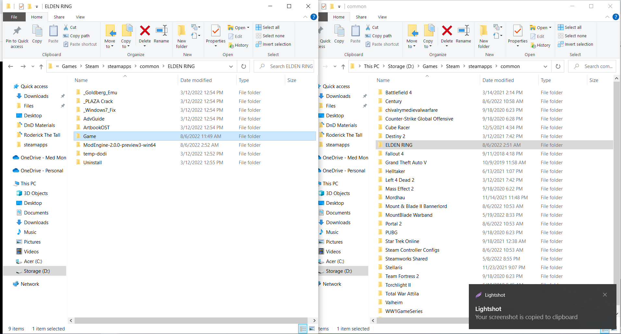
Task: Click Storage (D:) breadcrumb in common window
Action: tap(401, 66)
